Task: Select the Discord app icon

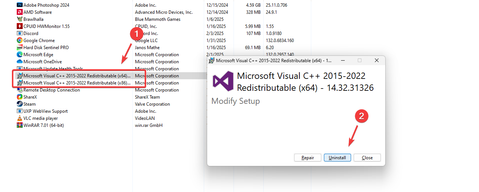Action: (20, 33)
